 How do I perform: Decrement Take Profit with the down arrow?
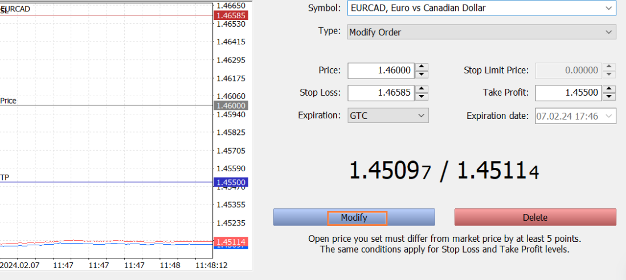pyautogui.click(x=609, y=96)
